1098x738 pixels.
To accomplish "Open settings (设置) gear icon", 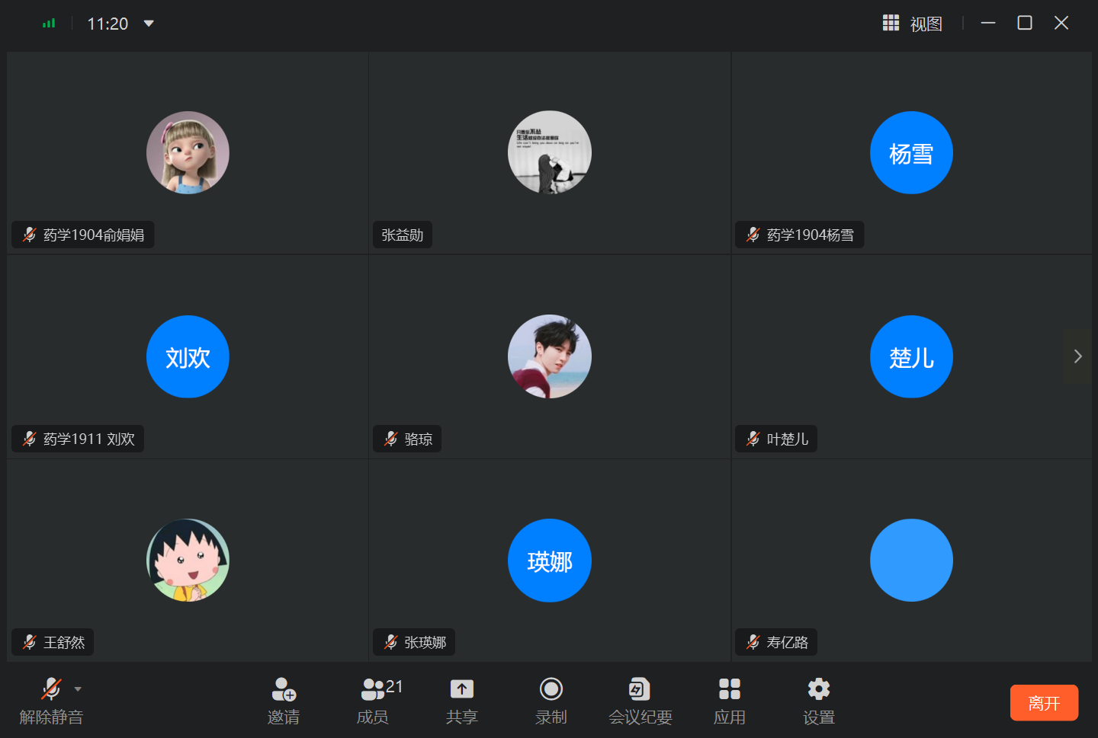I will coord(818,690).
